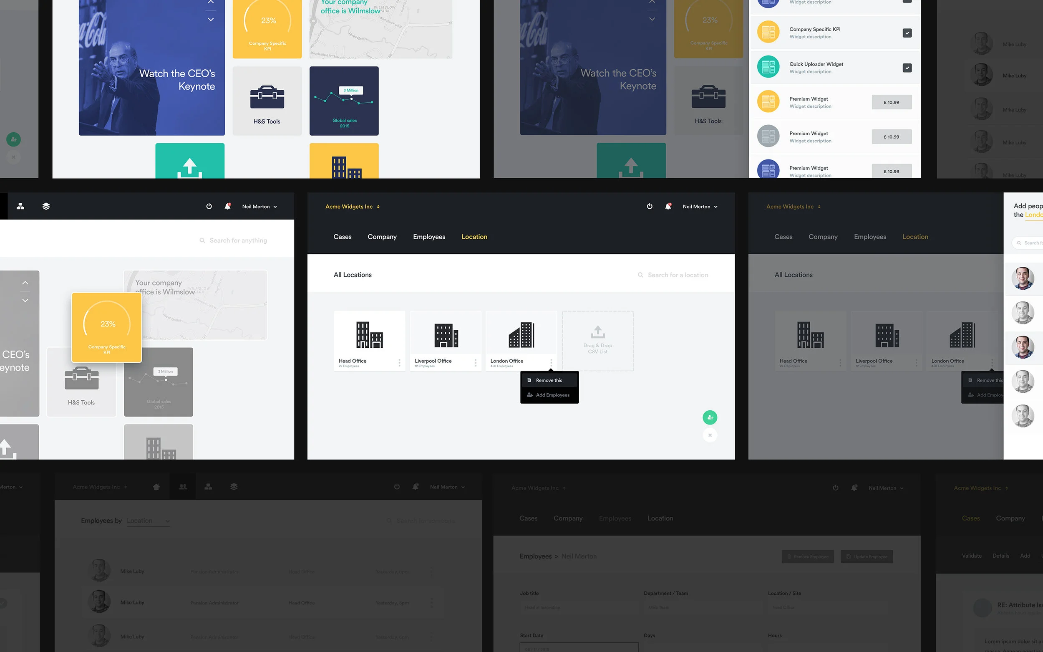The image size is (1043, 652).
Task: Click first Premium Widget £10.99 price button
Action: pos(891,102)
